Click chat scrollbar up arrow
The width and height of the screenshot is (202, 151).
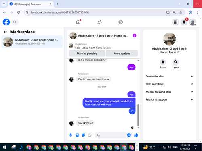tap(138, 60)
